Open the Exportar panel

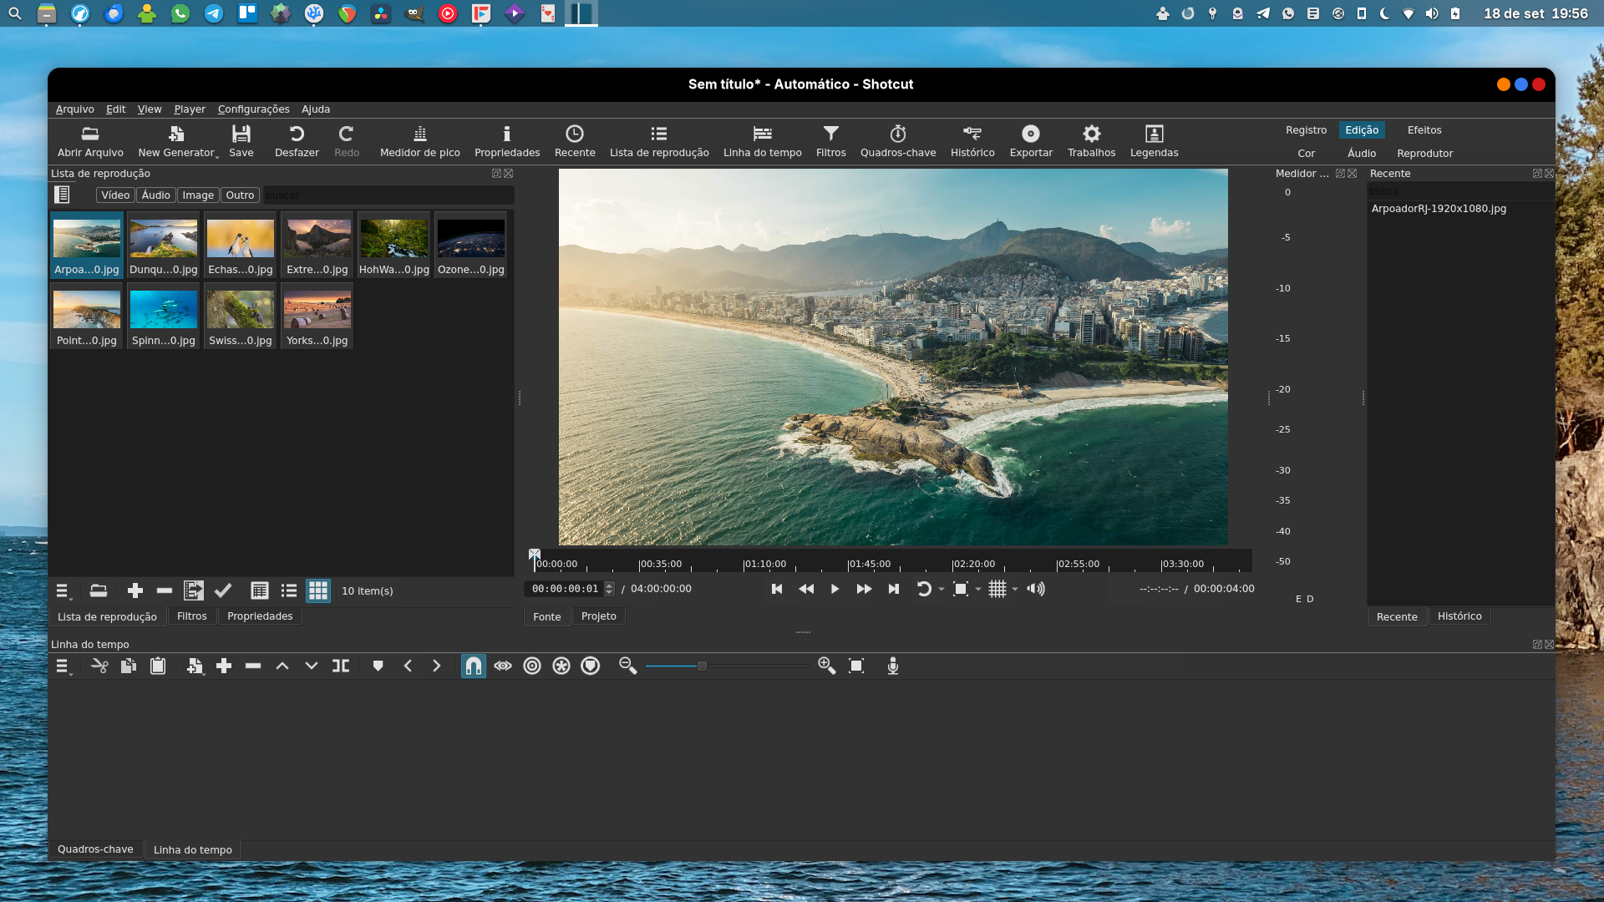pos(1030,141)
